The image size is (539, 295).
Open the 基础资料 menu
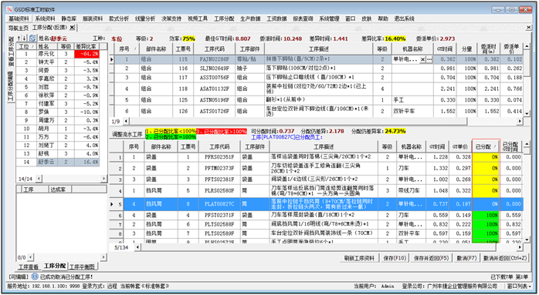(x=19, y=18)
